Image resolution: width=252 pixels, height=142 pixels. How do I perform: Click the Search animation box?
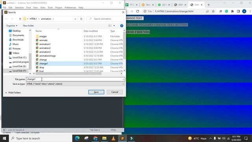click(105, 19)
